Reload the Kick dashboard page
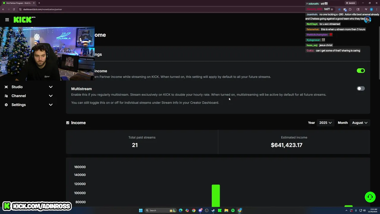The width and height of the screenshot is (380, 214). point(14,9)
